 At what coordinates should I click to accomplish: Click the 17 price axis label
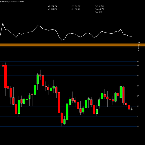tap(138, 116)
